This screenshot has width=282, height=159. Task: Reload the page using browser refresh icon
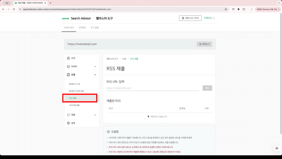coord(14,9)
